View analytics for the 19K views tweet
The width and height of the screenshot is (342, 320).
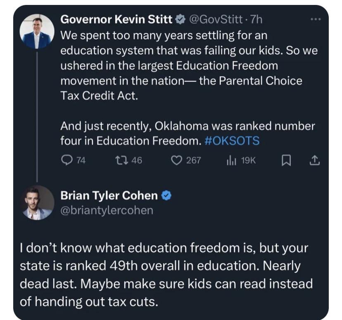(230, 161)
